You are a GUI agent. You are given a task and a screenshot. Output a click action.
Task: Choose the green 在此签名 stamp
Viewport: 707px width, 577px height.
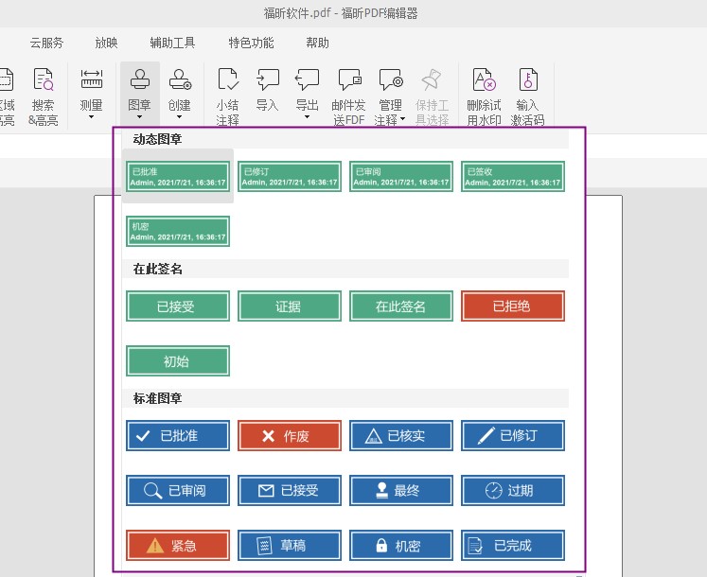pyautogui.click(x=401, y=306)
